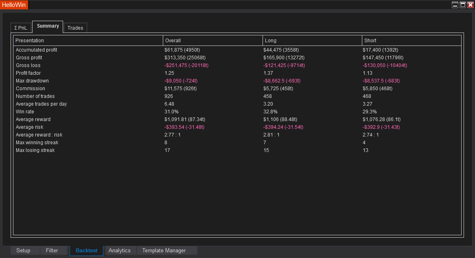Click overall gross profit $313,350 (25068t)
The width and height of the screenshot is (475, 258).
[x=185, y=57]
